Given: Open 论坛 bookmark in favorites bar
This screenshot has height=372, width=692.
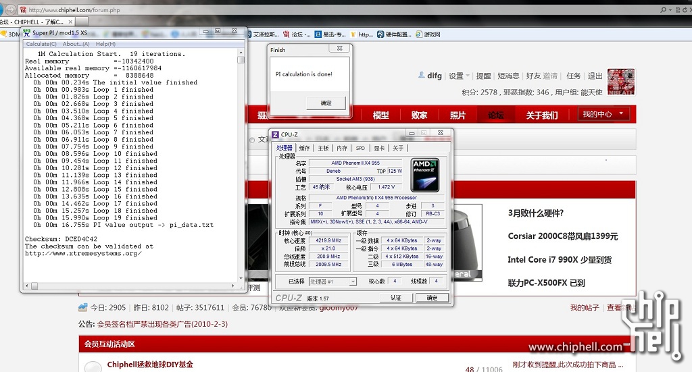Looking at the screenshot, I should pos(297,34).
